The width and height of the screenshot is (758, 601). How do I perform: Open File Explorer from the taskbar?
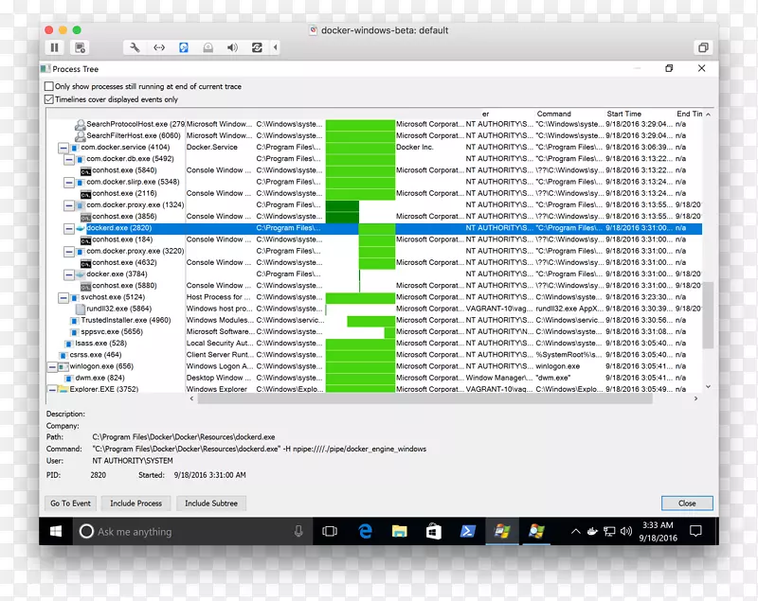pyautogui.click(x=399, y=531)
